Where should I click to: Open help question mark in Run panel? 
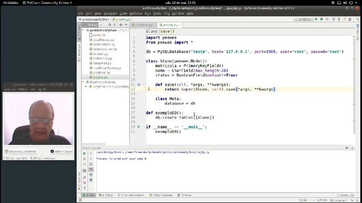pyautogui.click(x=84, y=188)
